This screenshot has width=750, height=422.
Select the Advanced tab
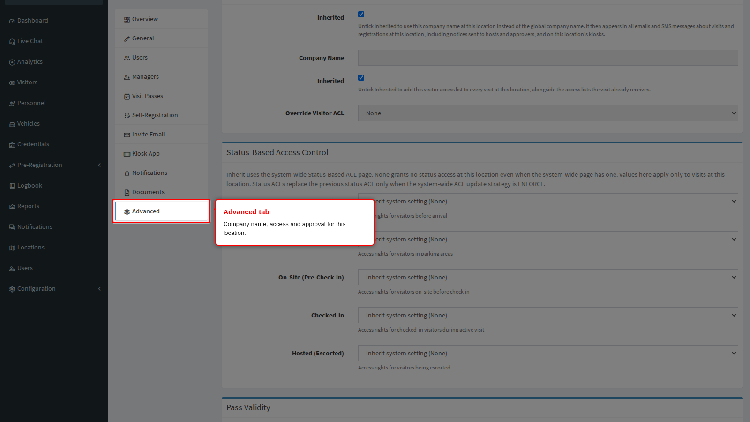[161, 211]
